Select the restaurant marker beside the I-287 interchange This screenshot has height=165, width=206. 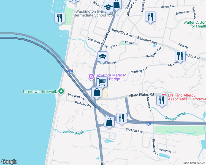tap(121, 119)
